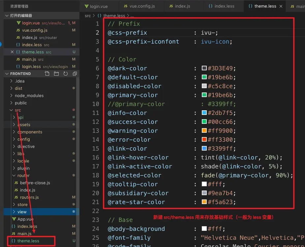The width and height of the screenshot is (305, 247).
Task: Click the JS icon beside vue.config.js in open editors
Action: (x=18, y=30)
